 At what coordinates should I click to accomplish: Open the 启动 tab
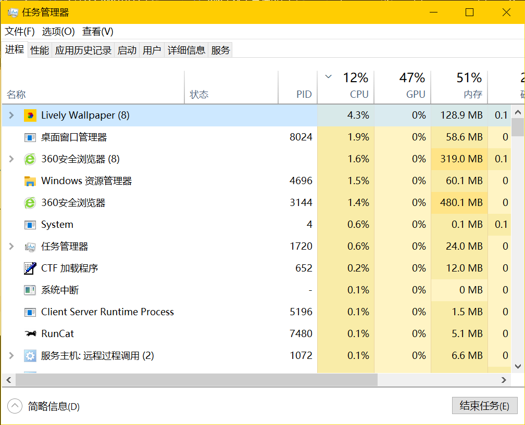point(127,50)
